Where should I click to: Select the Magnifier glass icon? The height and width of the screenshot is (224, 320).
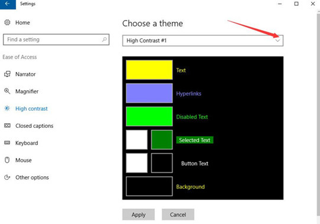coord(7,91)
